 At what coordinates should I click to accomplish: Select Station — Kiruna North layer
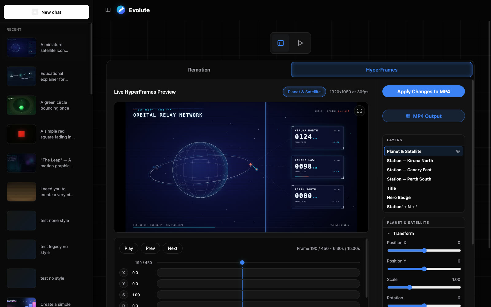[423, 161]
